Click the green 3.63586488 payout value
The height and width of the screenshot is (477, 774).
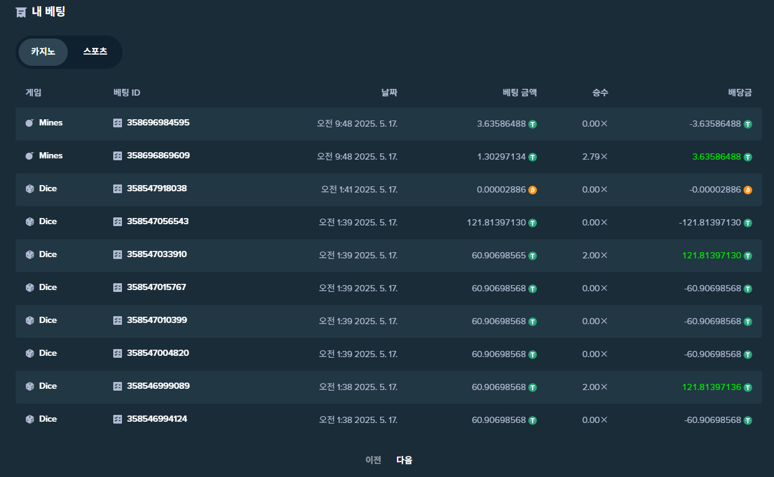point(716,157)
